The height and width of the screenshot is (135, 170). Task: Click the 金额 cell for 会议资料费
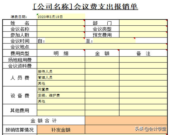point(102,66)
